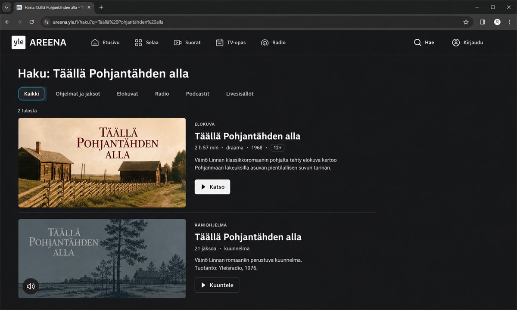Bookmark this page with the star icon
The image size is (517, 310).
tap(466, 22)
